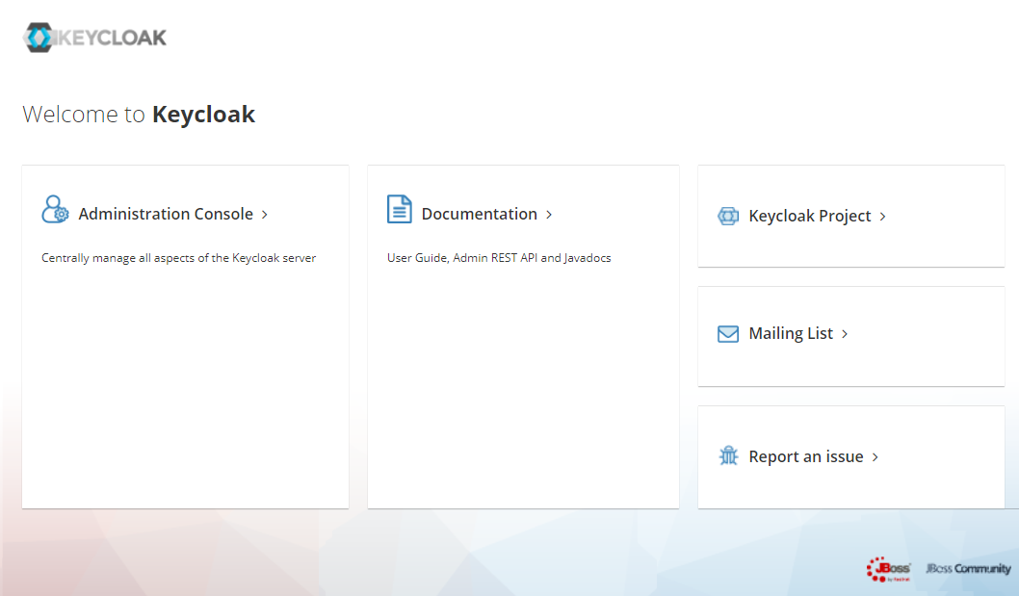Image resolution: width=1019 pixels, height=596 pixels.
Task: Click the Documentation link
Action: pyautogui.click(x=479, y=214)
